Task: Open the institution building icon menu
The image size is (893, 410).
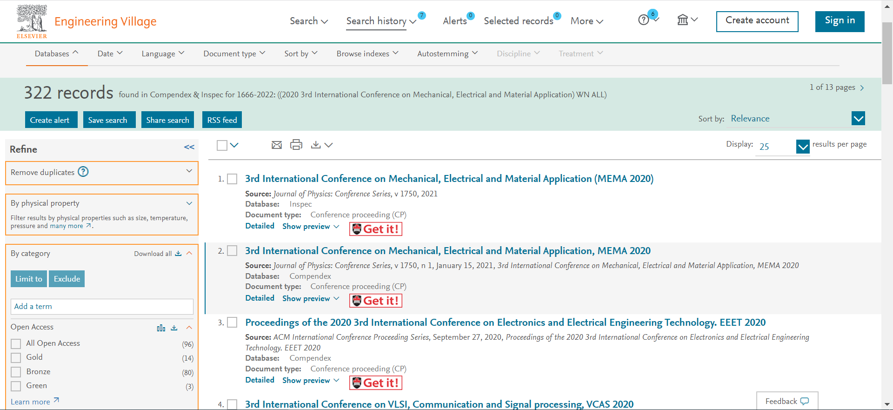Action: coord(682,20)
